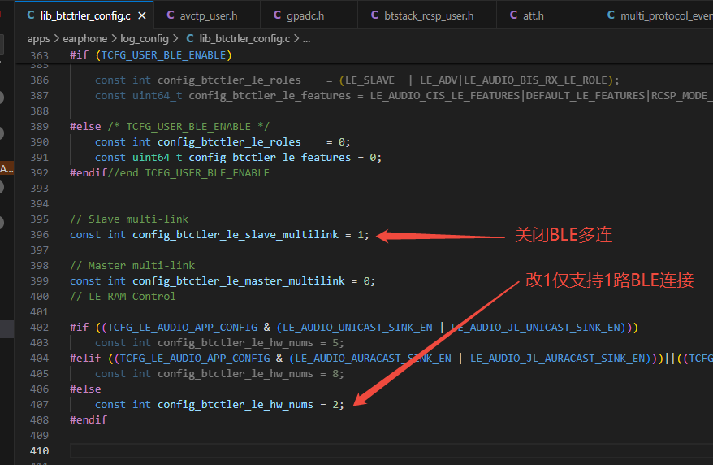Click the '// Slave multi-link' comment

[129, 219]
